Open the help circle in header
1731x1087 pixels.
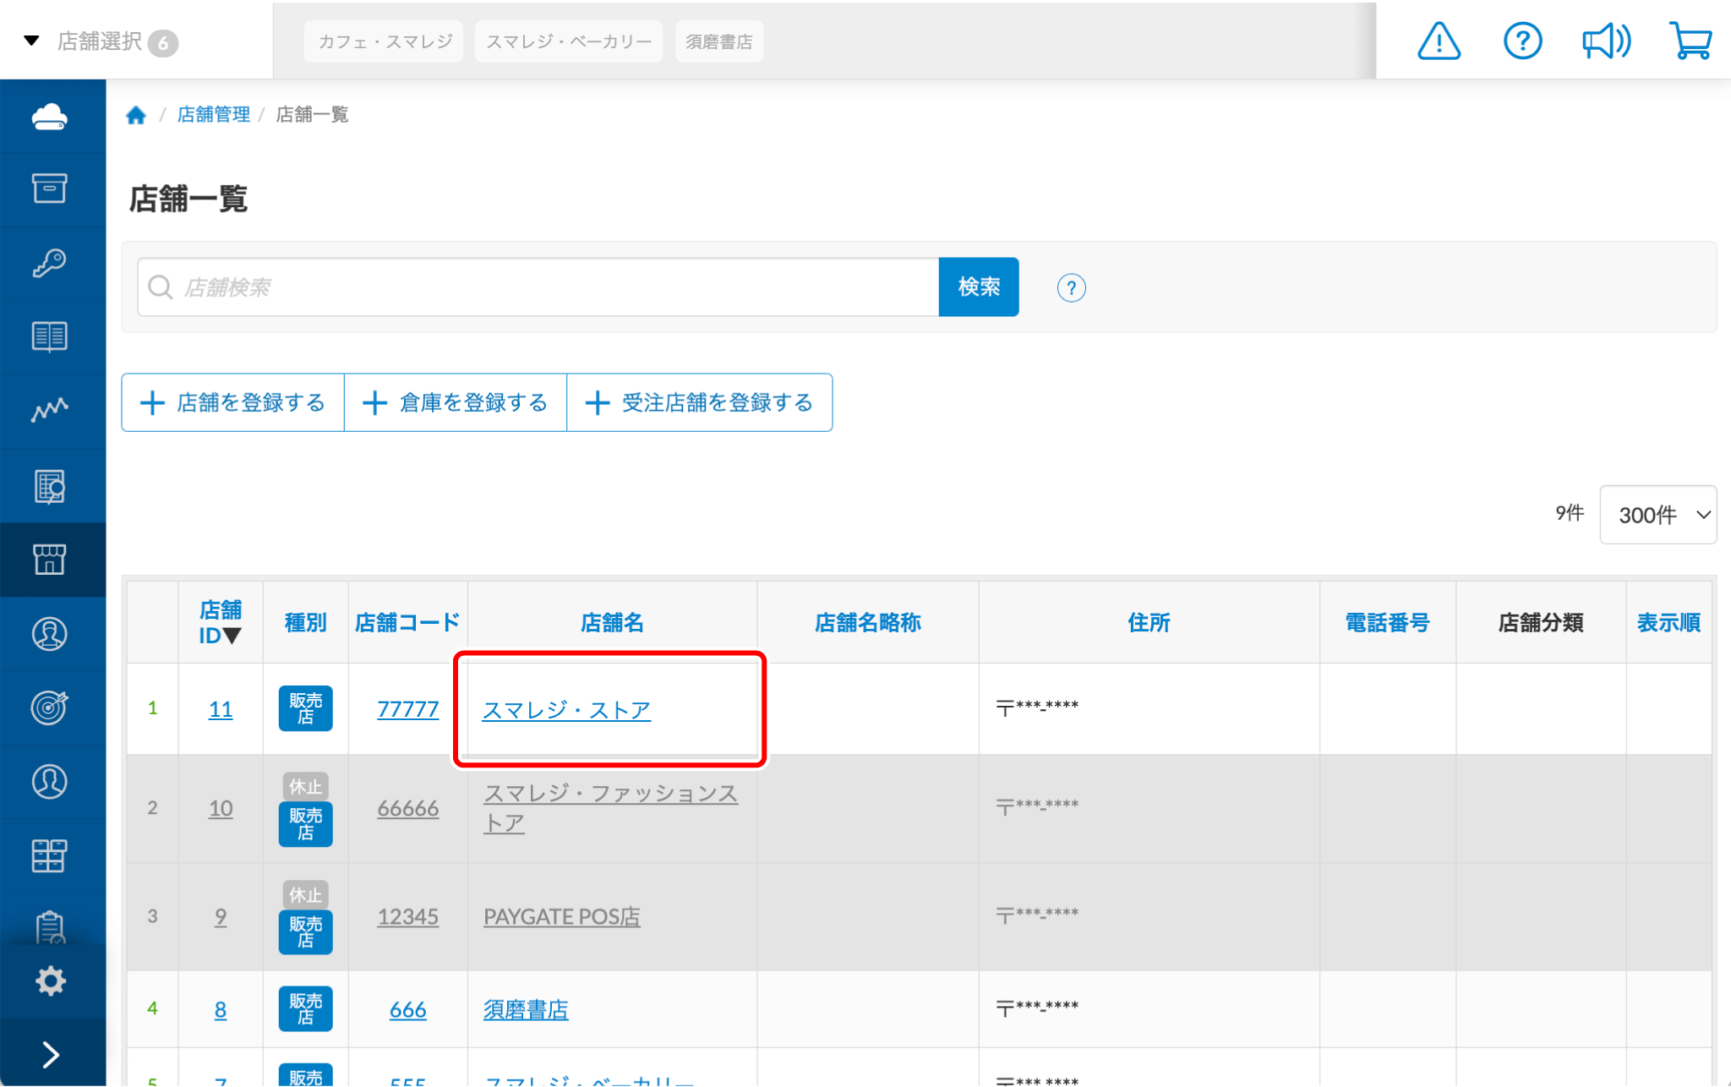(1522, 41)
